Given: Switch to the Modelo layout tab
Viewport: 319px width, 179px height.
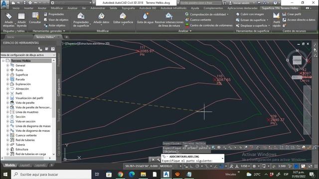Looking at the screenshot, I should pos(10,165).
